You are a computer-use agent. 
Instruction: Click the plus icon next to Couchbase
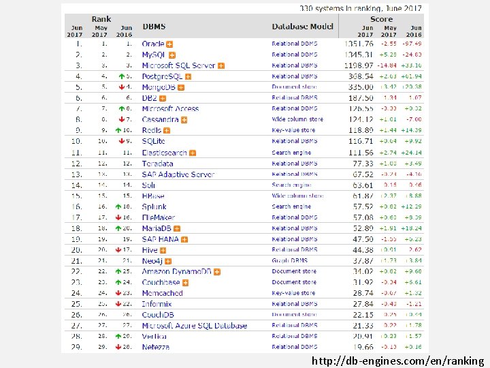tap(185, 283)
